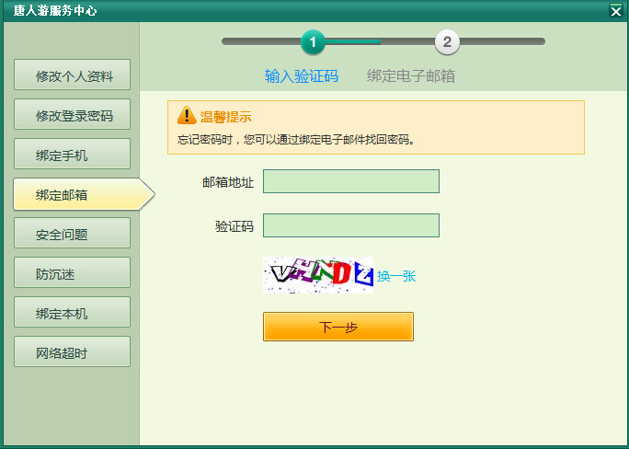
Task: Click the step 2 circle indicator
Action: click(x=447, y=41)
